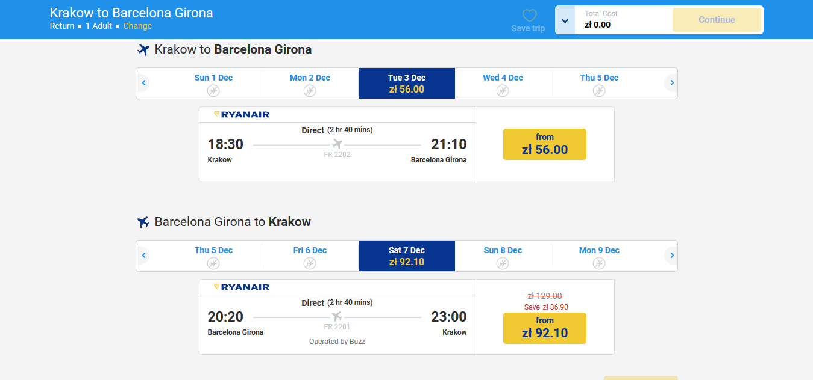
Task: Click the Ryanair logo on outbound flight card
Action: (242, 114)
